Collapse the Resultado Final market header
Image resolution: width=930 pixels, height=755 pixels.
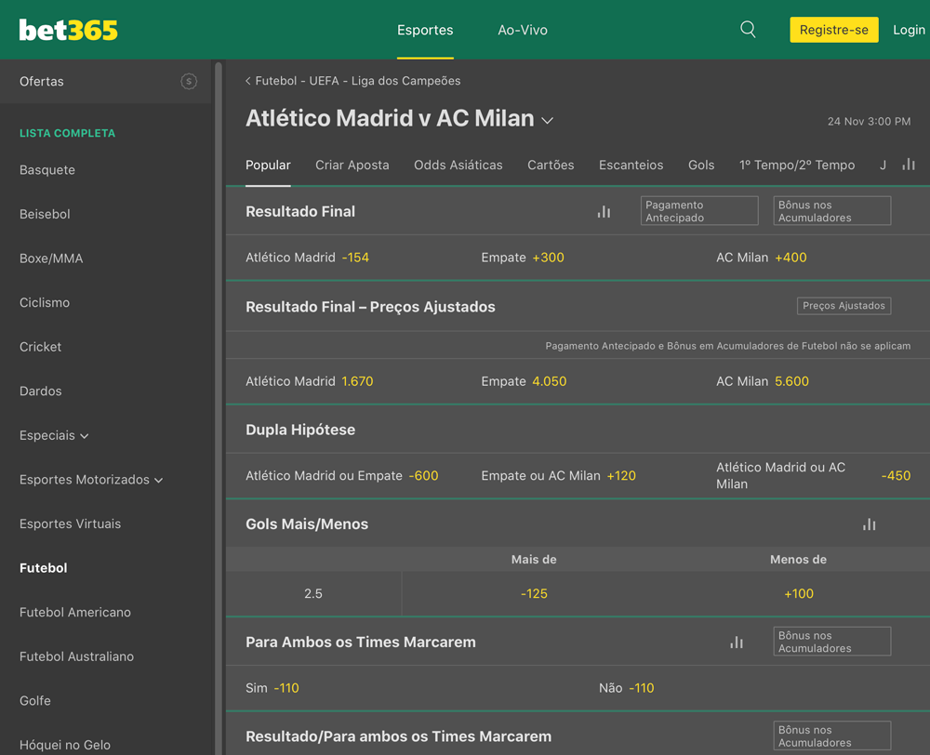click(x=300, y=212)
